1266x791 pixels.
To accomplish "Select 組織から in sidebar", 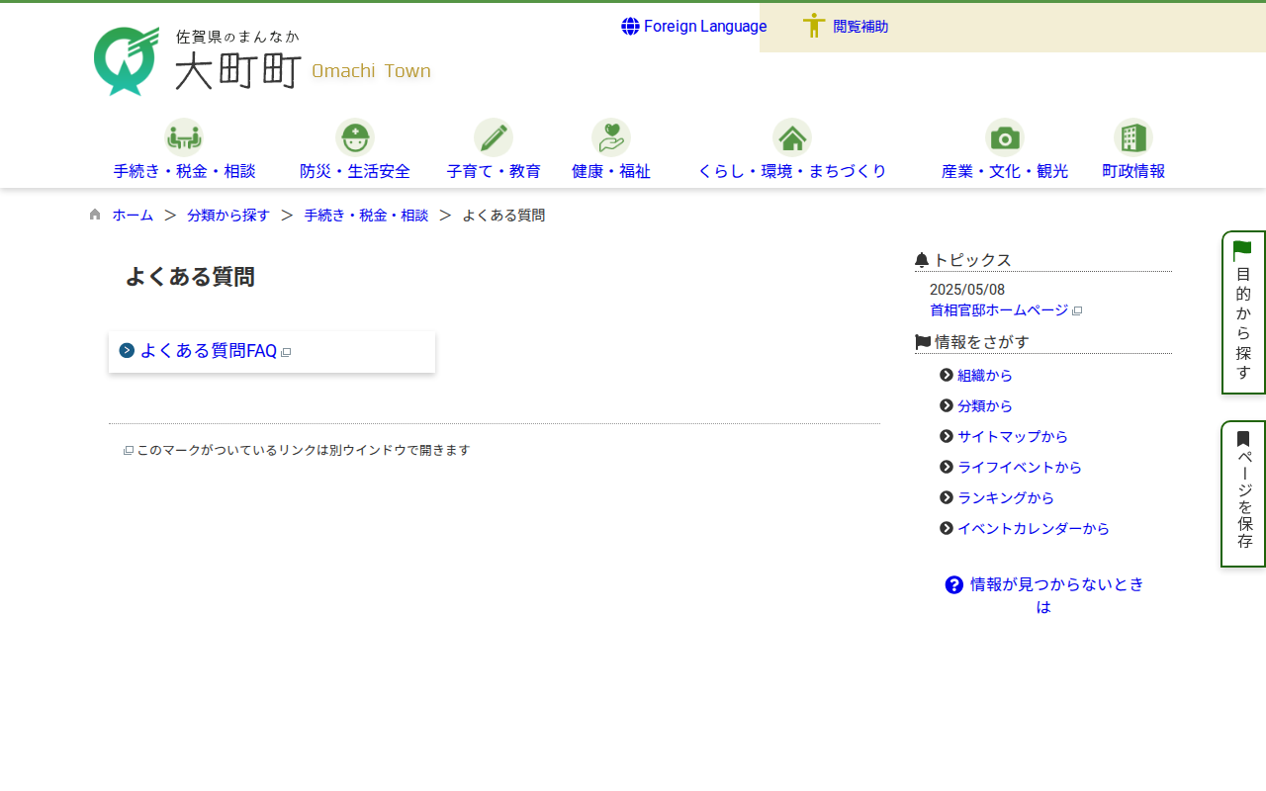I will [x=984, y=376].
